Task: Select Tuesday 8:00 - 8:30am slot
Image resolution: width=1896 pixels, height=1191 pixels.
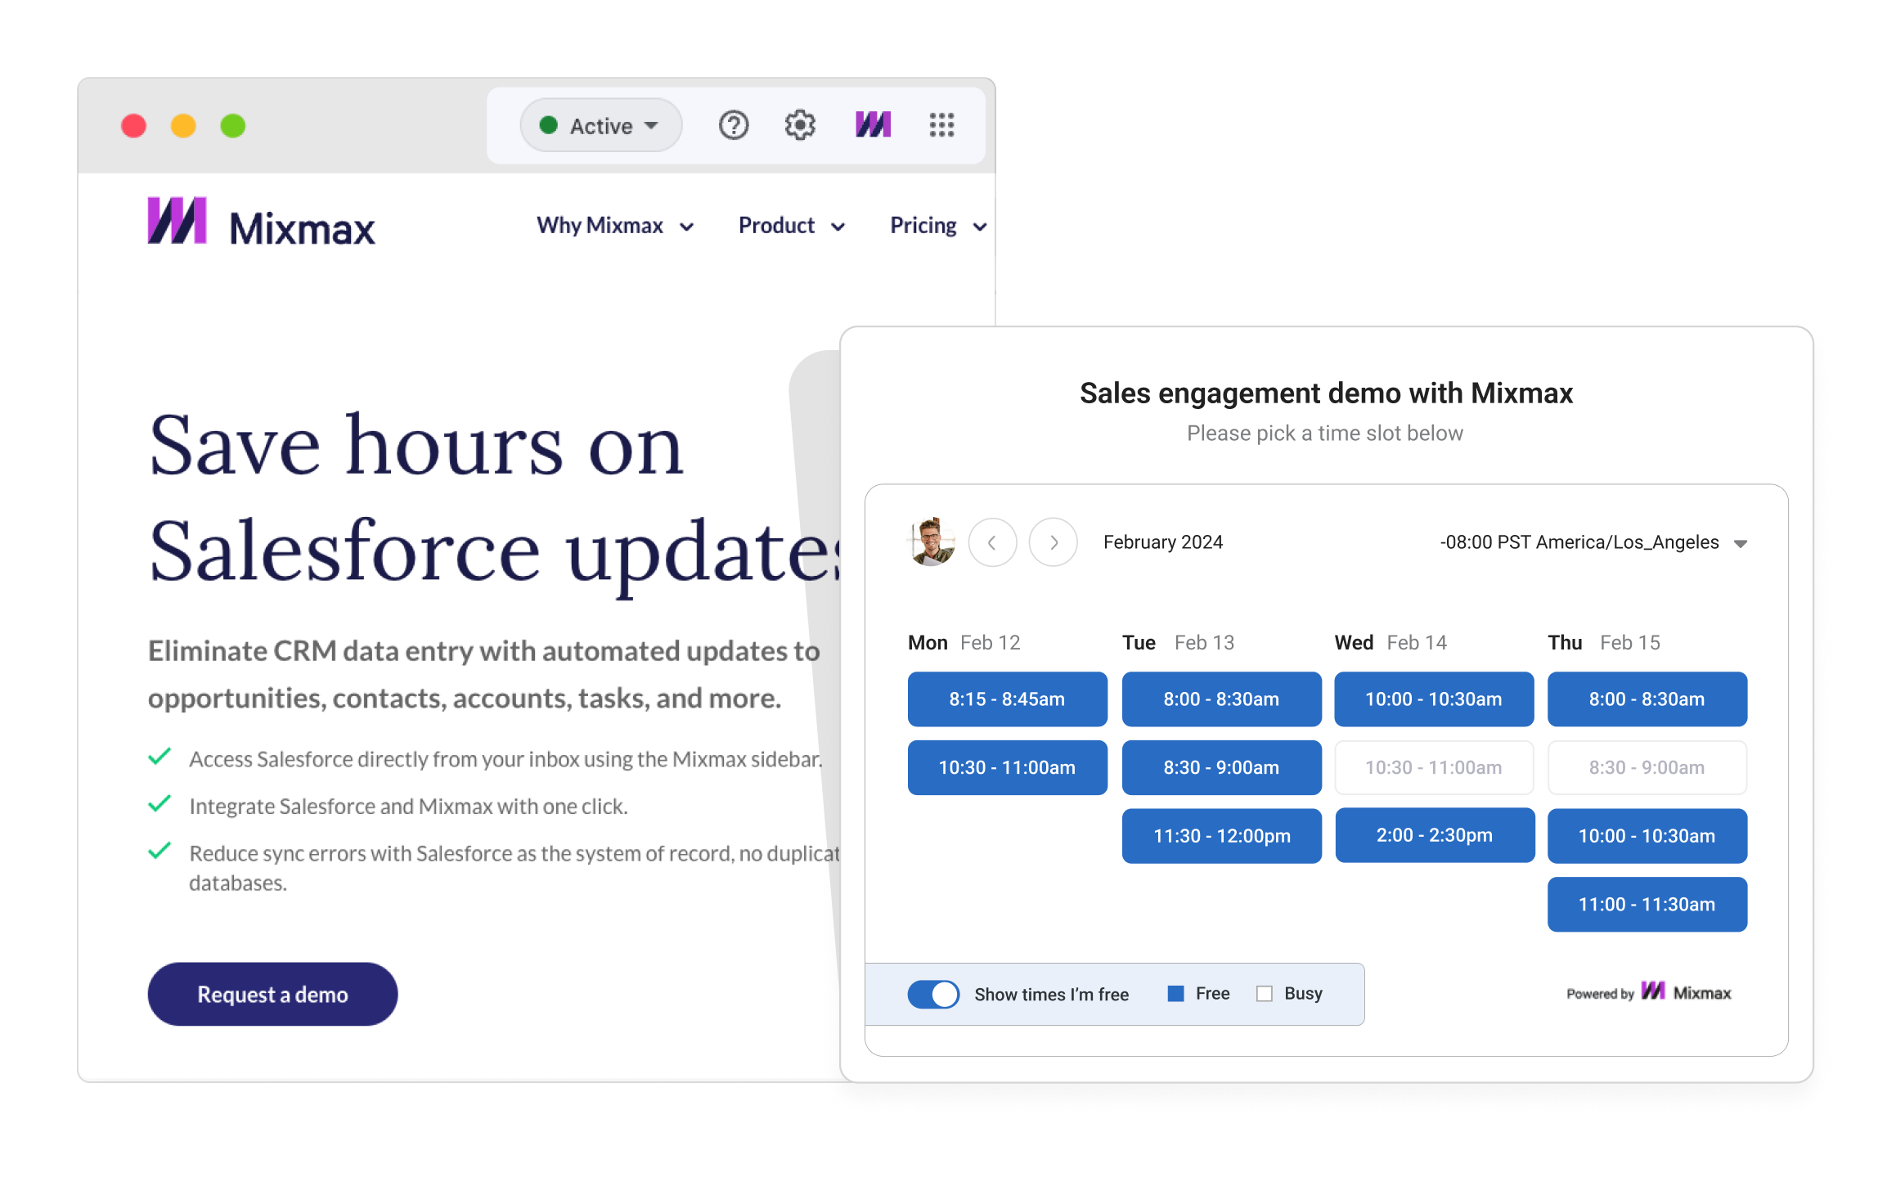Action: [x=1221, y=699]
